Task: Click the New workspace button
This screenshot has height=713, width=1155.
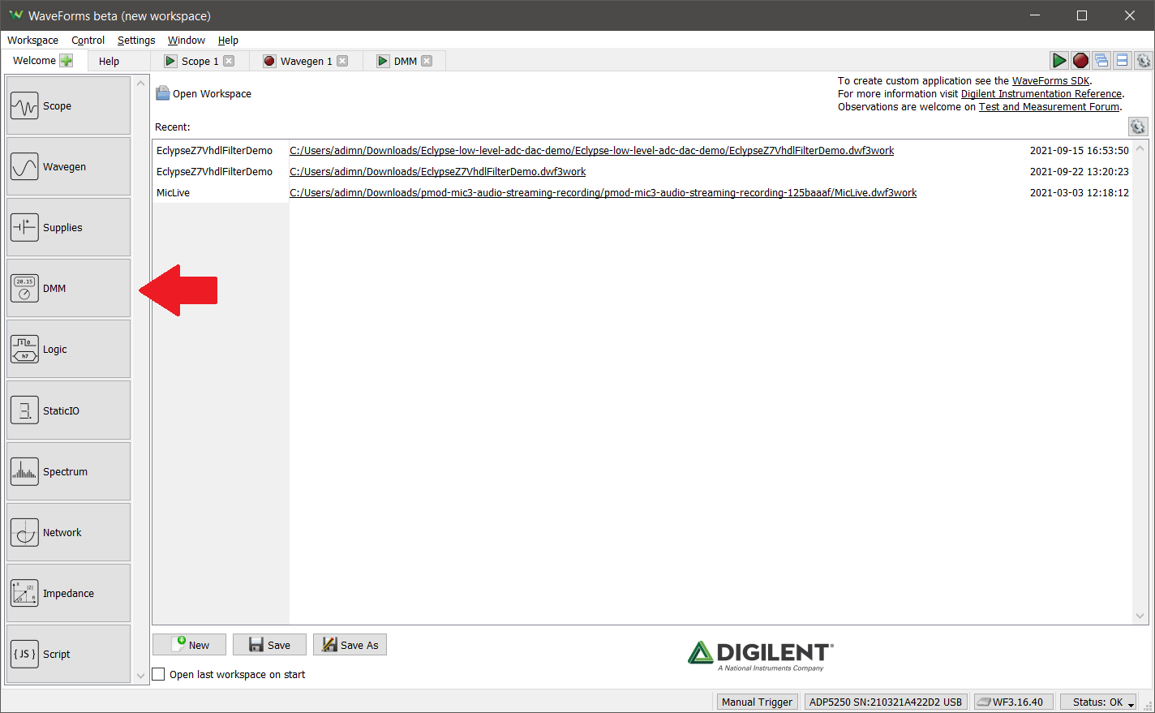Action: click(189, 645)
